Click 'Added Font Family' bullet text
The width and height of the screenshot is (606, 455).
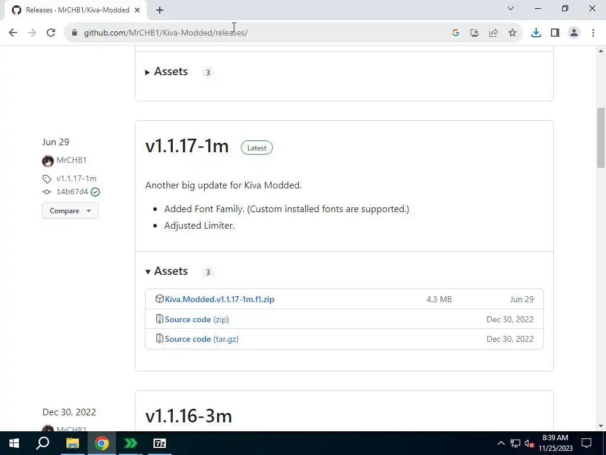(286, 209)
